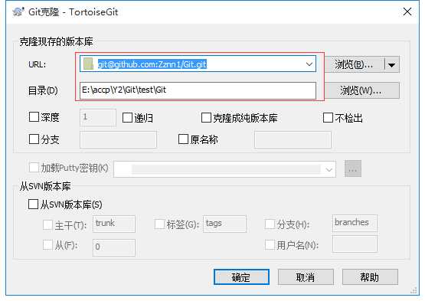The image size is (425, 301).
Task: Toggle the 递归 recursive checkbox
Action: [x=127, y=118]
